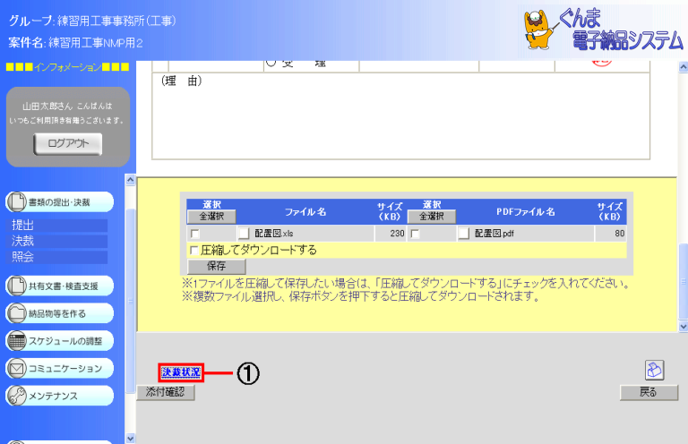Click the sidebar scrollbar up arrow

tap(130, 180)
